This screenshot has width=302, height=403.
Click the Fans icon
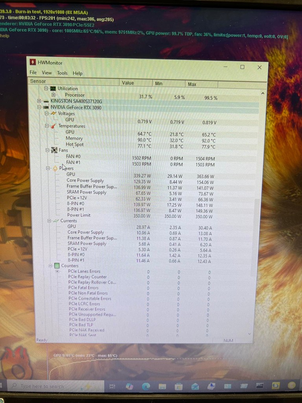[54, 150]
